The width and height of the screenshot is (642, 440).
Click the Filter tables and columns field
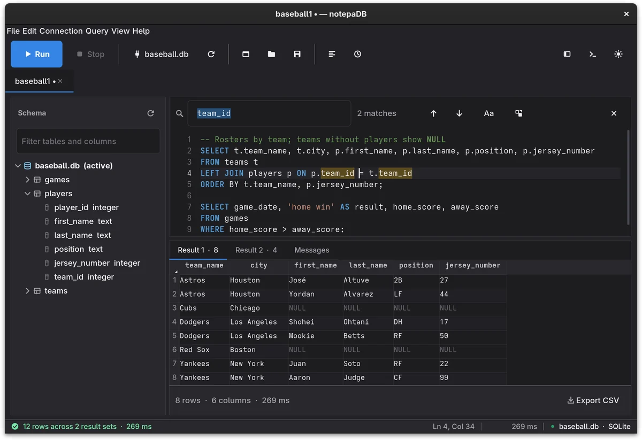point(88,141)
